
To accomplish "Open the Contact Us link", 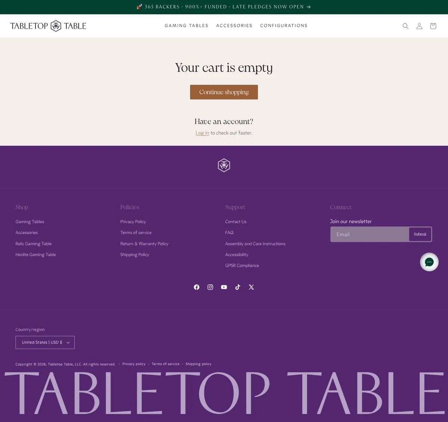I will (x=236, y=222).
